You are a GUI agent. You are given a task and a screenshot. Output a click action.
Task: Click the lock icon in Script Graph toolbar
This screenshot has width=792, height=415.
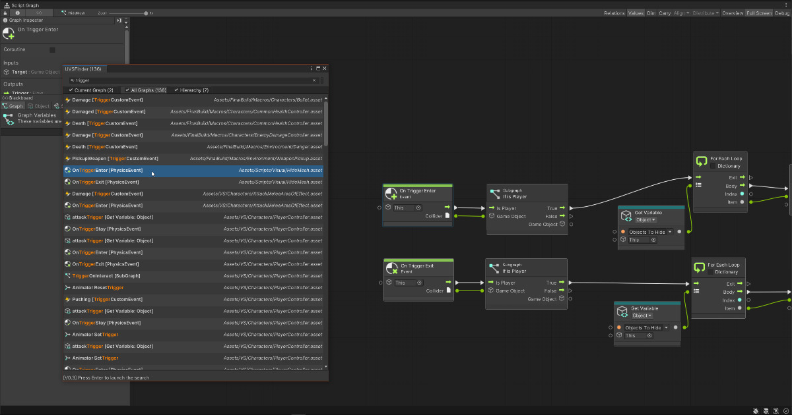6,13
